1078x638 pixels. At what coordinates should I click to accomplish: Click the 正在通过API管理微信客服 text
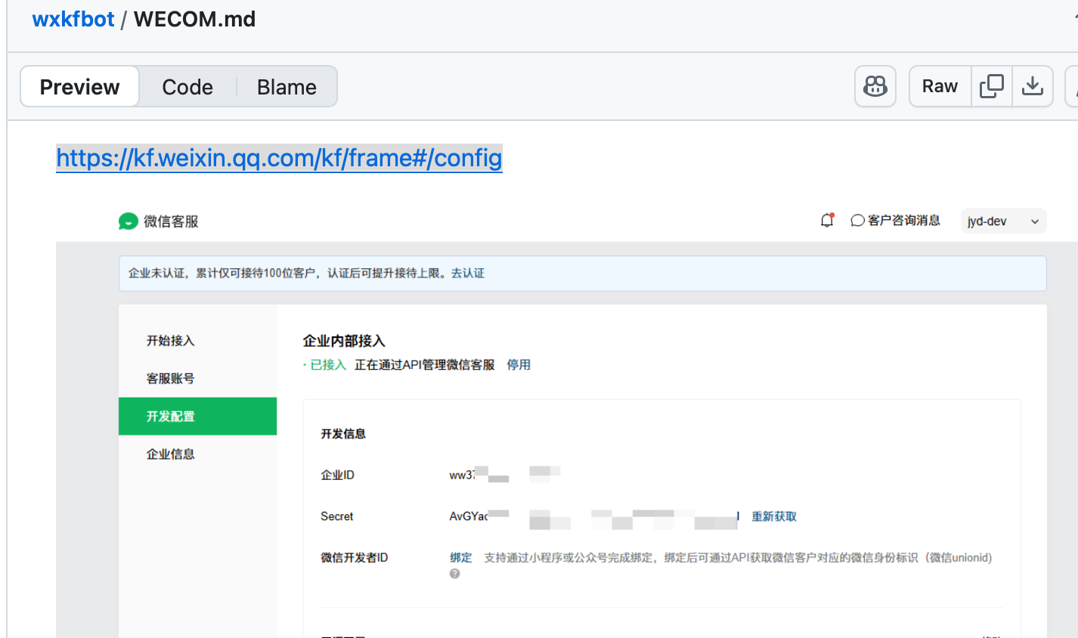[x=425, y=365]
